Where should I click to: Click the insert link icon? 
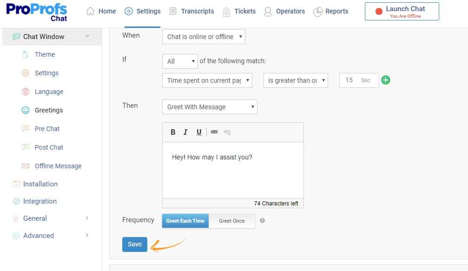pyautogui.click(x=214, y=132)
